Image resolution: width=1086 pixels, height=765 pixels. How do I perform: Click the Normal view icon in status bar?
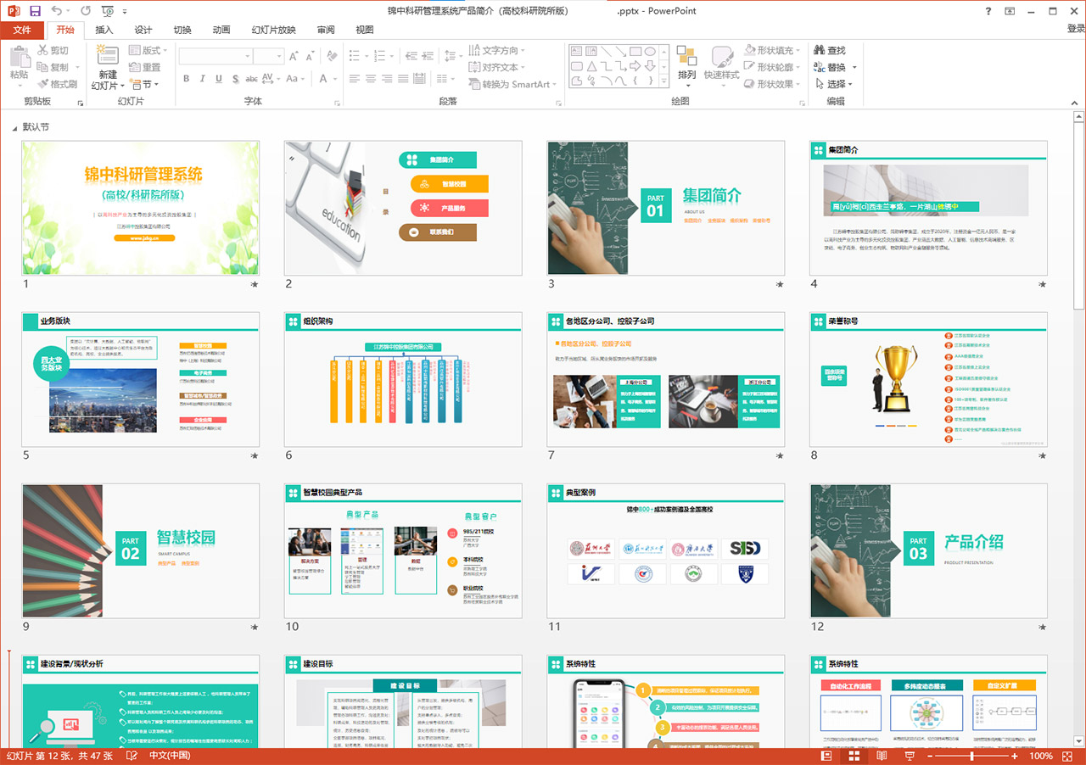(x=826, y=756)
